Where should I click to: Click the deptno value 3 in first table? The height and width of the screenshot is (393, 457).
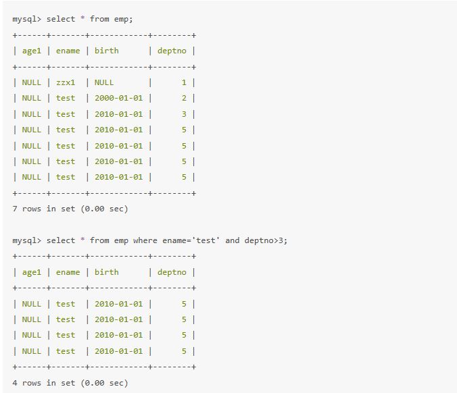click(184, 114)
